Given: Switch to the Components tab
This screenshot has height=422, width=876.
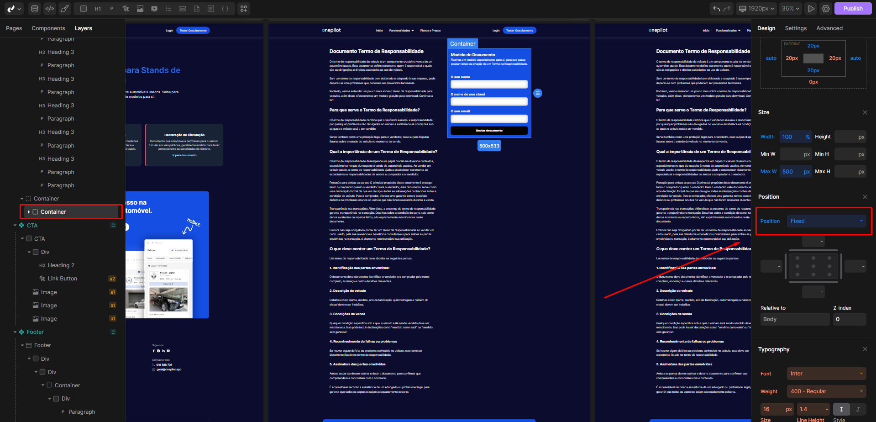Looking at the screenshot, I should pos(48,28).
